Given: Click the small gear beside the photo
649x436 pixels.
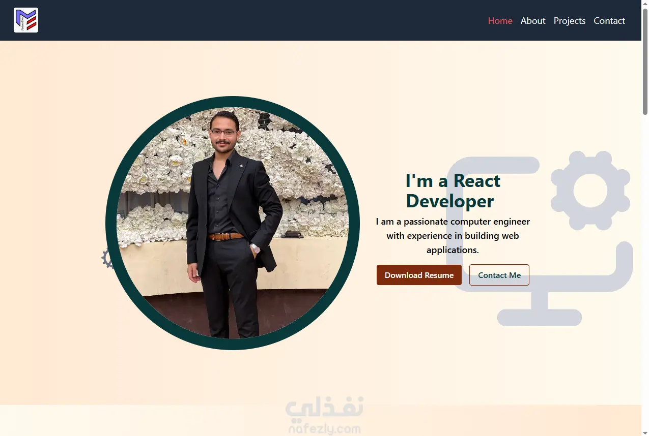Looking at the screenshot, I should [107, 258].
